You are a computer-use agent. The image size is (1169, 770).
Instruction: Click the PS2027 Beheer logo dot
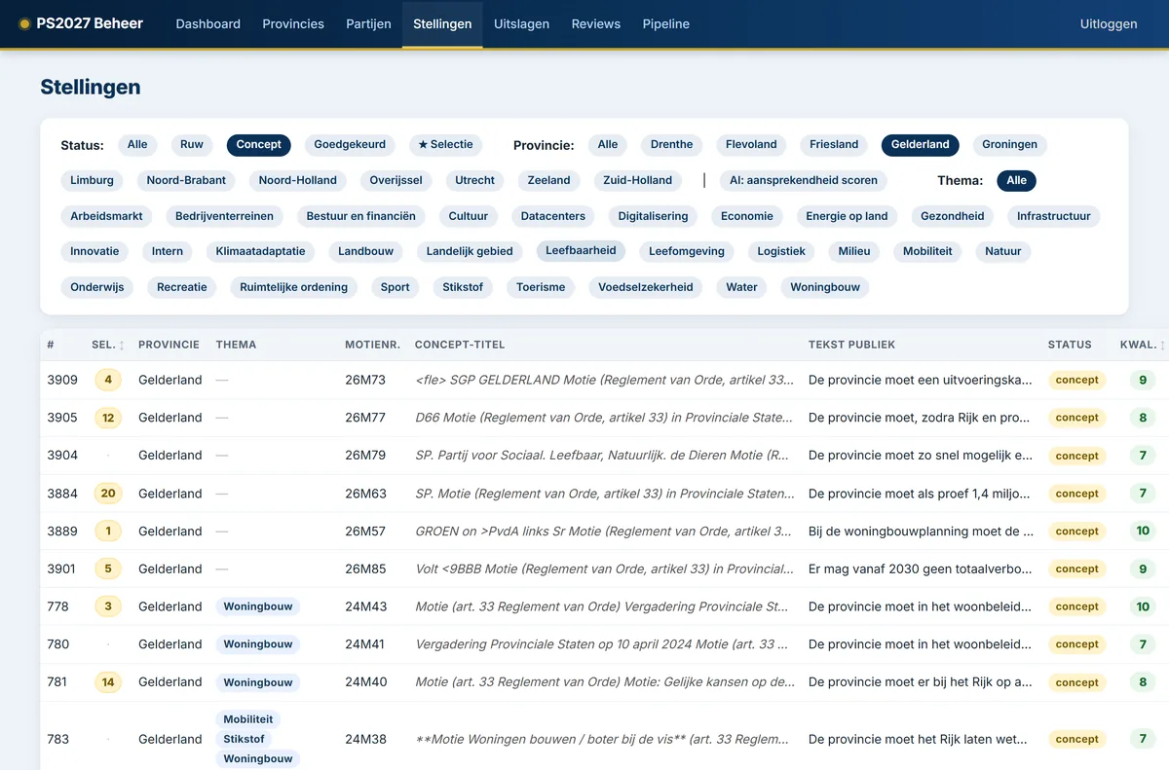(24, 24)
